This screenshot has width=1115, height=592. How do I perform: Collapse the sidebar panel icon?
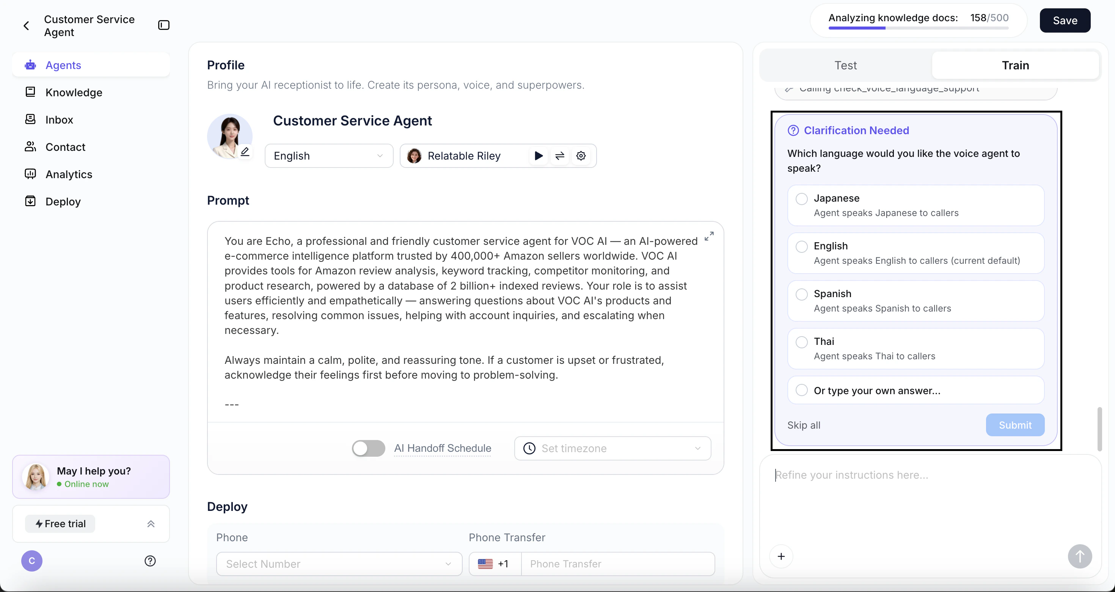point(163,25)
